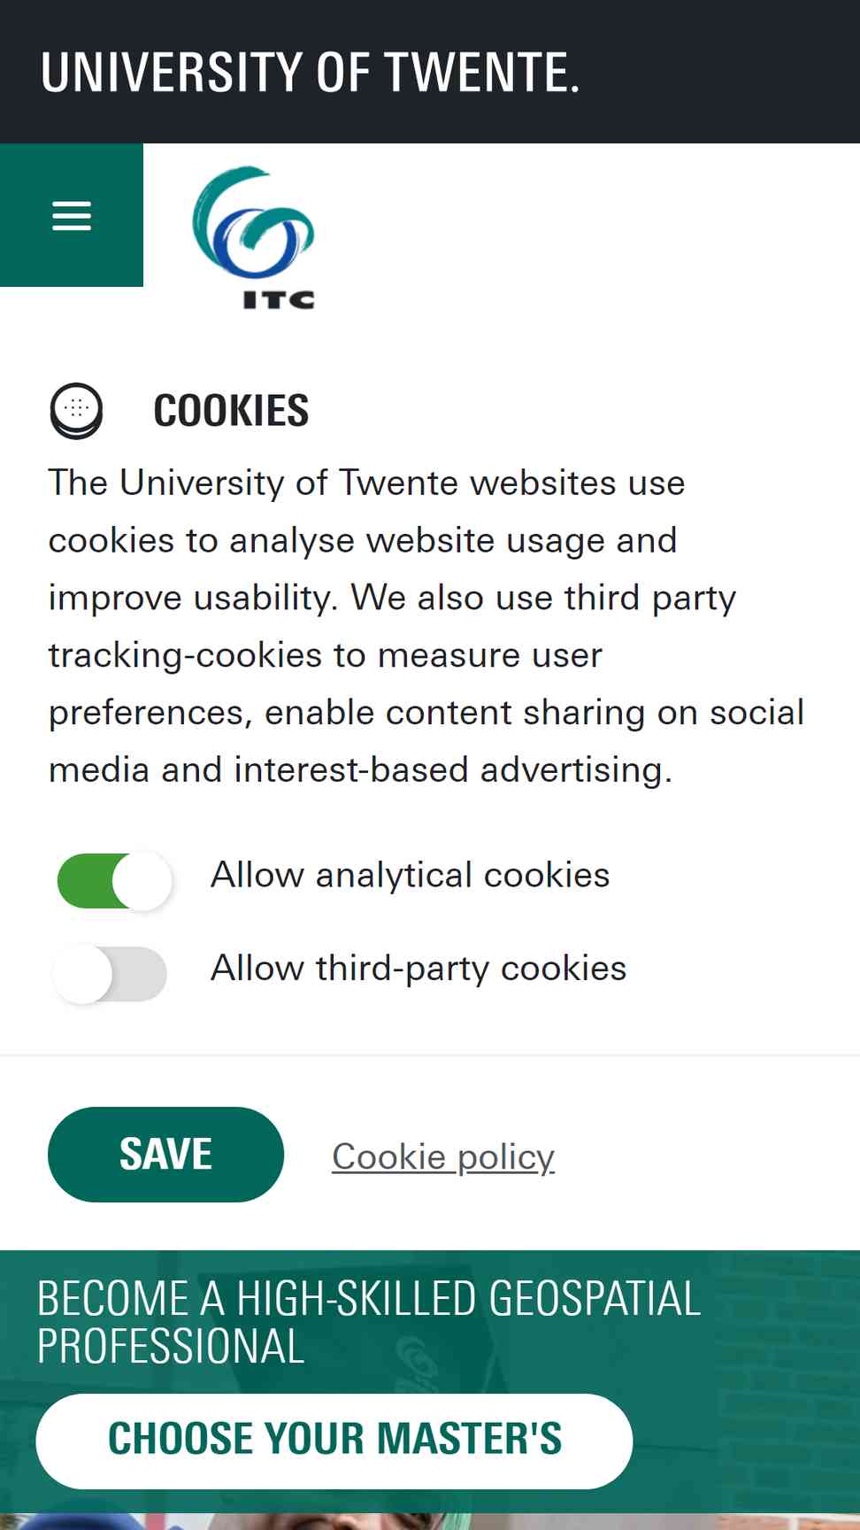
Task: Enable the Allow third-party cookies switch
Action: pos(110,974)
